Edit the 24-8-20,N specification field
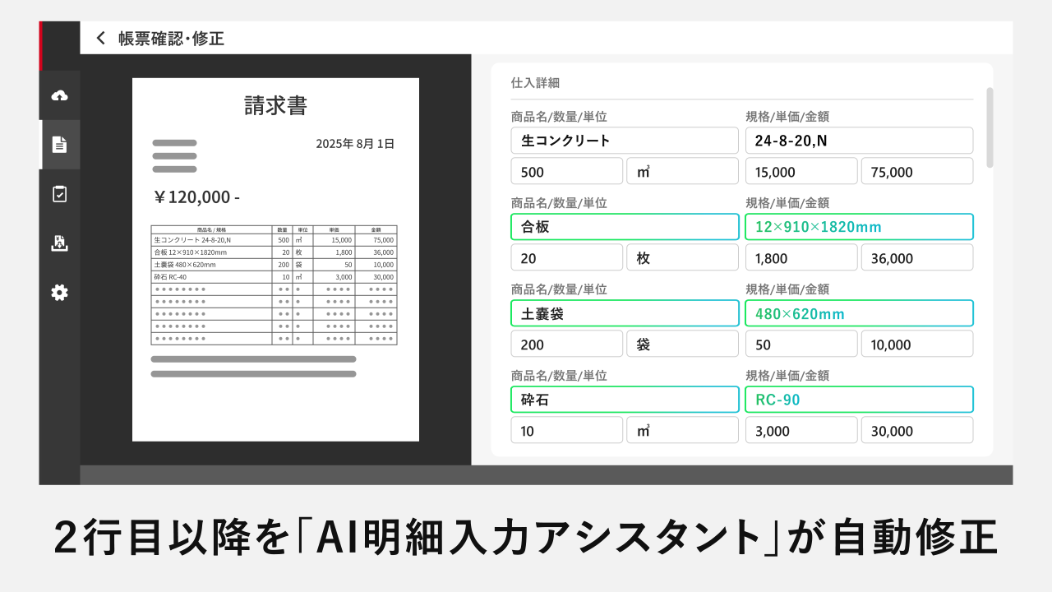 point(859,141)
